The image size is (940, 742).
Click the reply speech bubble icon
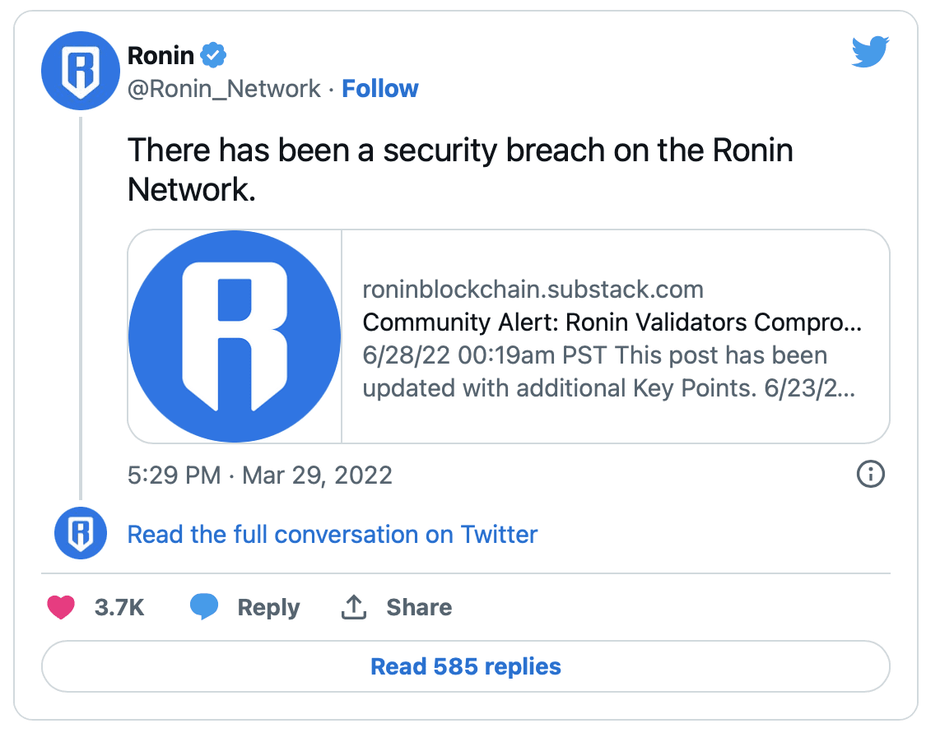[x=204, y=606]
